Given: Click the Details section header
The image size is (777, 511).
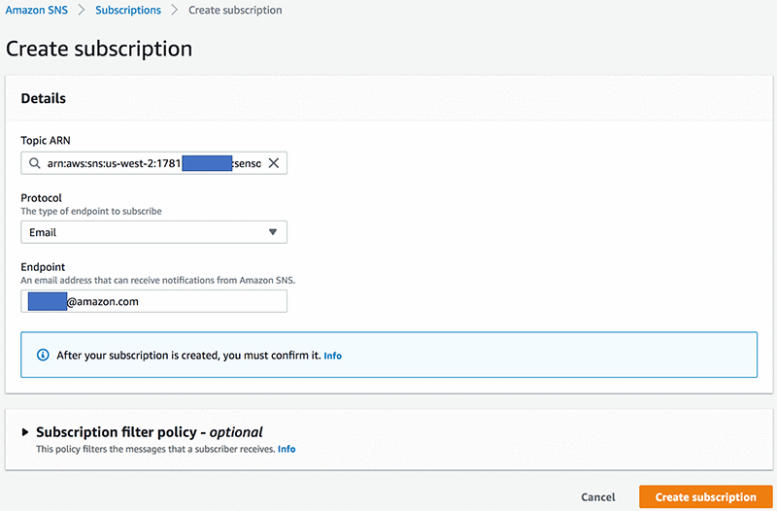Looking at the screenshot, I should 44,98.
